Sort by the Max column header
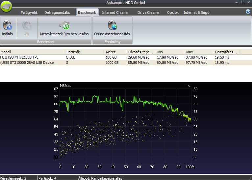 pyautogui.click(x=199, y=52)
